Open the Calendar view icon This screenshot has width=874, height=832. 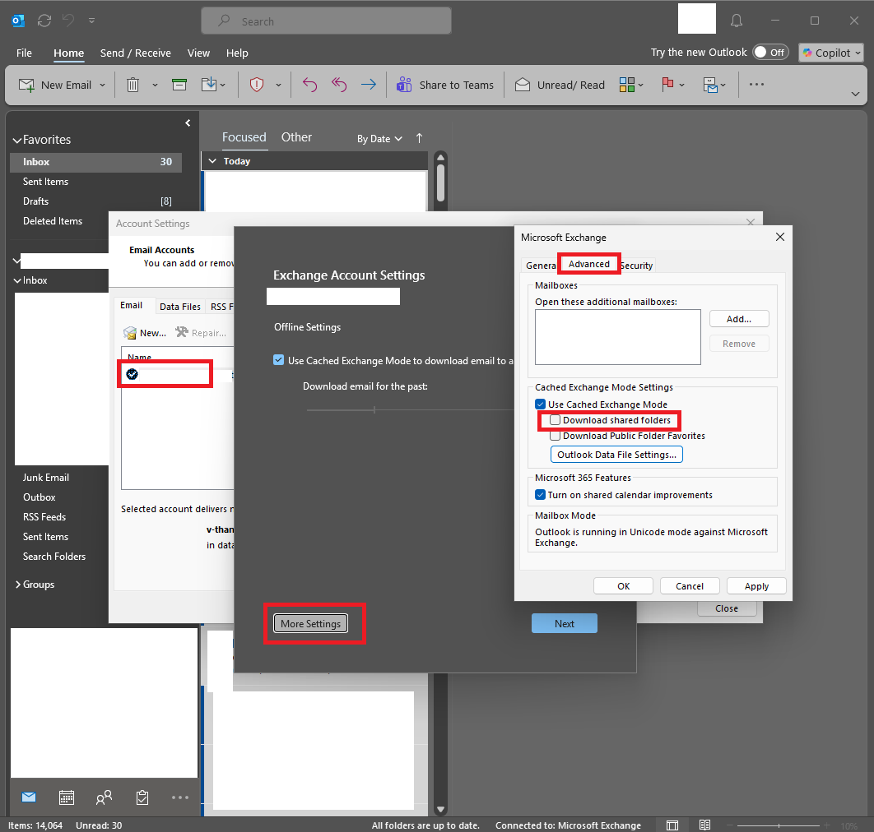[x=67, y=797]
